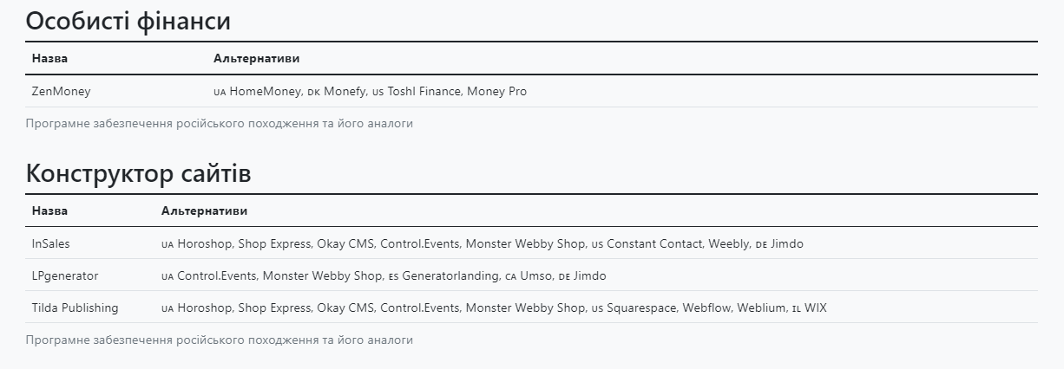The image size is (1064, 369).
Task: Click the Monefy alternative
Action: click(345, 91)
